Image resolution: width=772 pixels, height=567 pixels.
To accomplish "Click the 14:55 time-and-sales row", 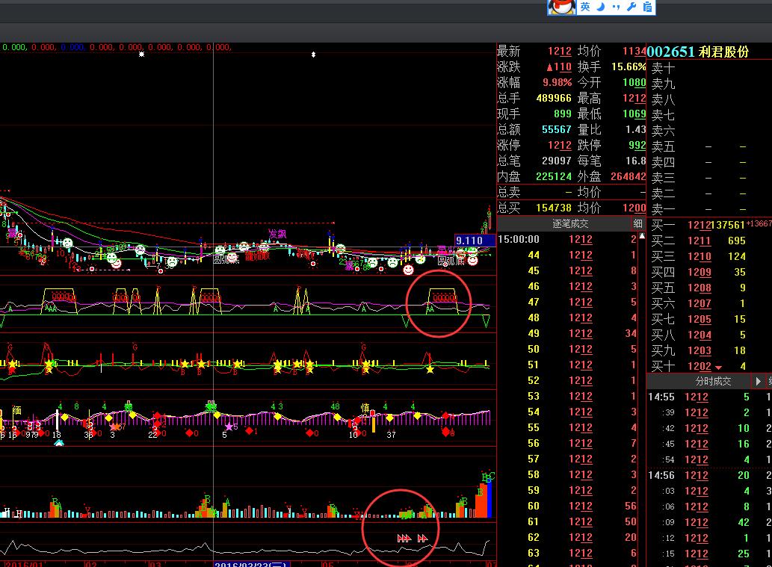I will click(709, 397).
